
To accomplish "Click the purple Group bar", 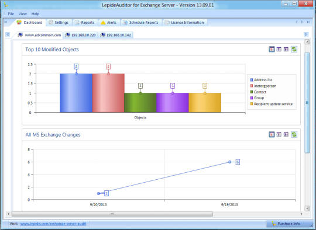I will [x=173, y=103].
